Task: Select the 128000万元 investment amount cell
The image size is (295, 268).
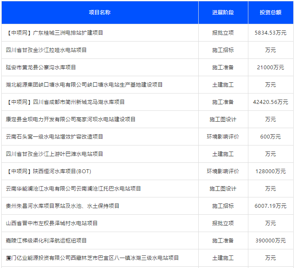Action: pyautogui.click(x=270, y=171)
